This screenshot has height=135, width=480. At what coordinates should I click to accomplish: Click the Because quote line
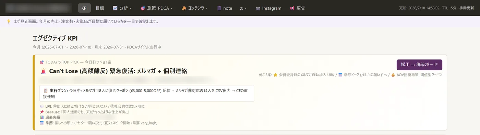[87, 112]
